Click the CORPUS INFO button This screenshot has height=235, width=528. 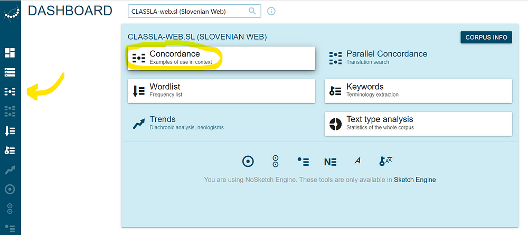pyautogui.click(x=486, y=37)
